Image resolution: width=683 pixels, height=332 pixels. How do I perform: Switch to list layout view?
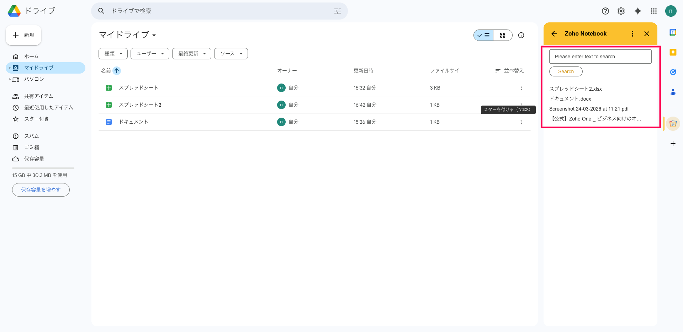click(x=484, y=35)
